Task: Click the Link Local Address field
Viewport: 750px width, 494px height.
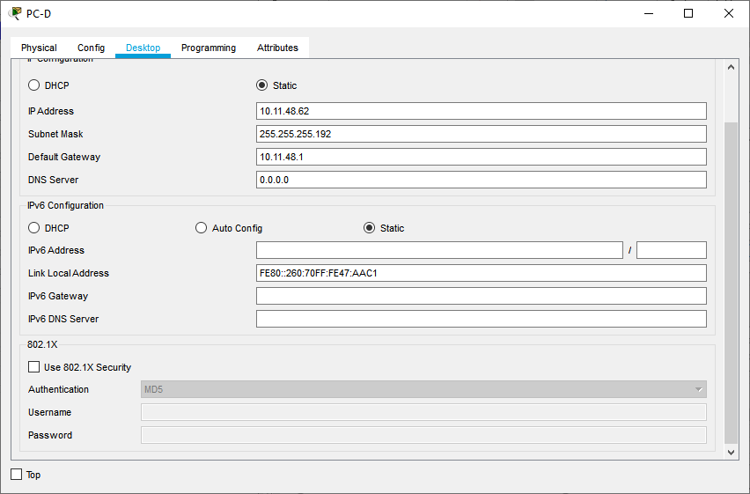Action: pyautogui.click(x=482, y=273)
